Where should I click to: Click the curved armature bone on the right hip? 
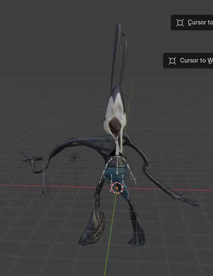click(132, 174)
